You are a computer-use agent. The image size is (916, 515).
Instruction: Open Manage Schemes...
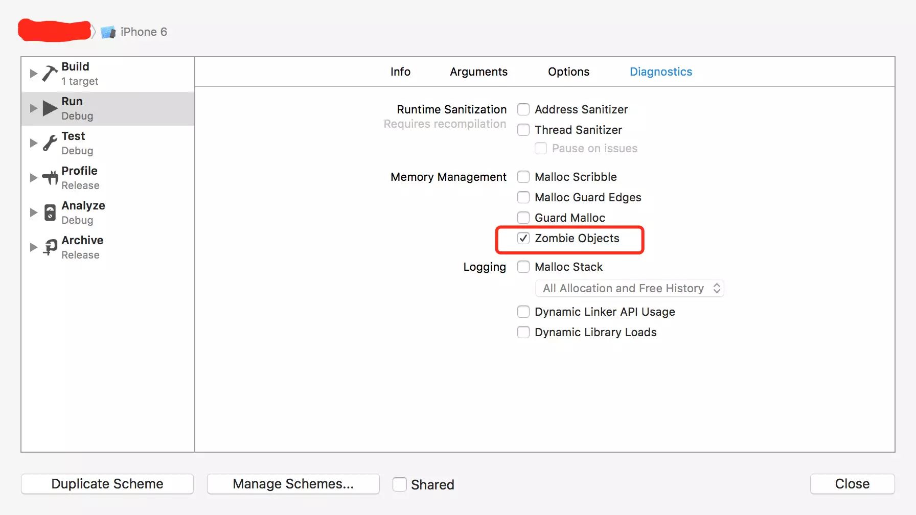coord(293,484)
